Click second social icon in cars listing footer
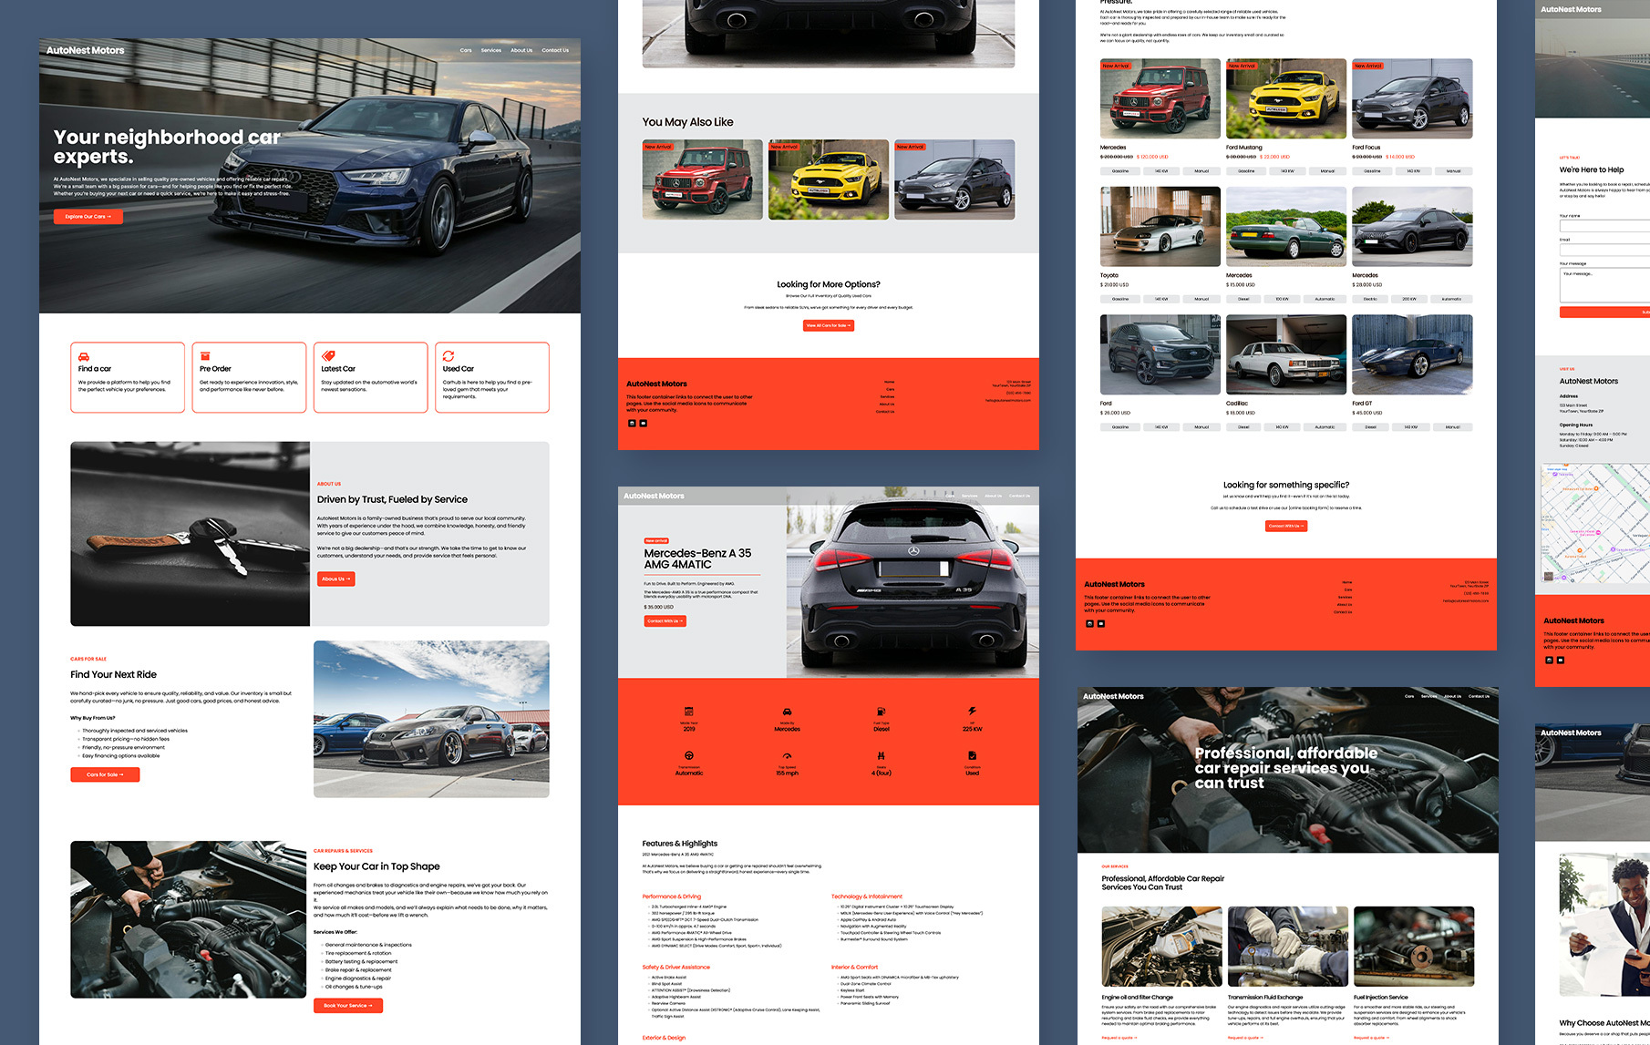This screenshot has height=1045, width=1650. [1101, 623]
